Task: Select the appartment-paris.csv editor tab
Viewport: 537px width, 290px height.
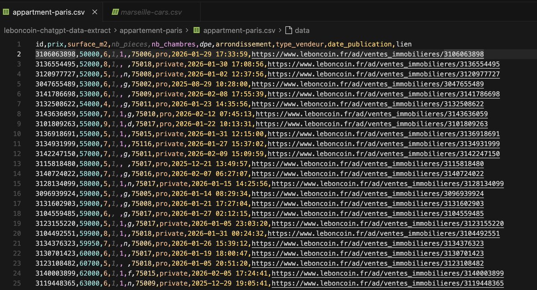Action: [x=51, y=13]
